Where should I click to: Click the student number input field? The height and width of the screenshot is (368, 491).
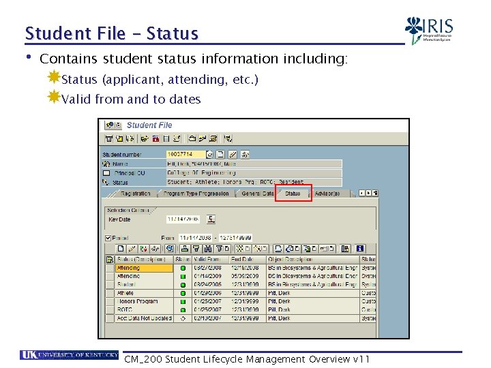click(x=185, y=154)
